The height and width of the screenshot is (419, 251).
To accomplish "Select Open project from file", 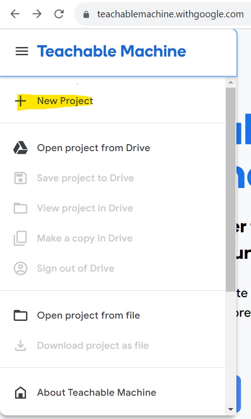I will (113, 315).
